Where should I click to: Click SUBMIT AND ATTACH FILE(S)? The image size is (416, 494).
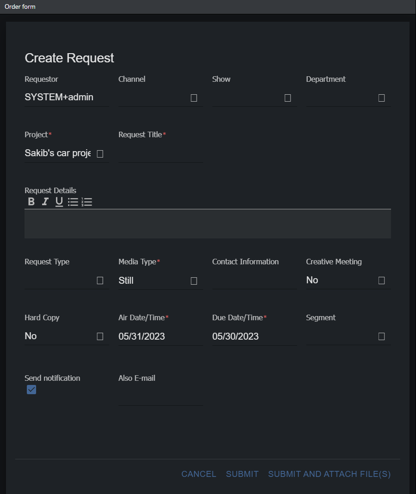(x=329, y=474)
